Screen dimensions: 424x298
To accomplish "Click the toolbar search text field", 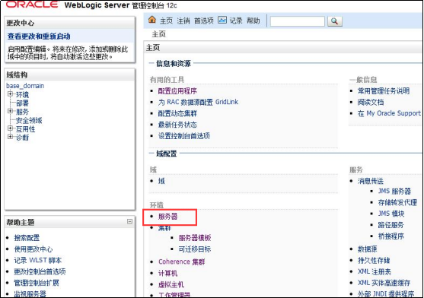I will (298, 21).
